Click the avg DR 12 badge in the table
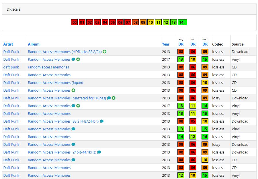 (181, 175)
